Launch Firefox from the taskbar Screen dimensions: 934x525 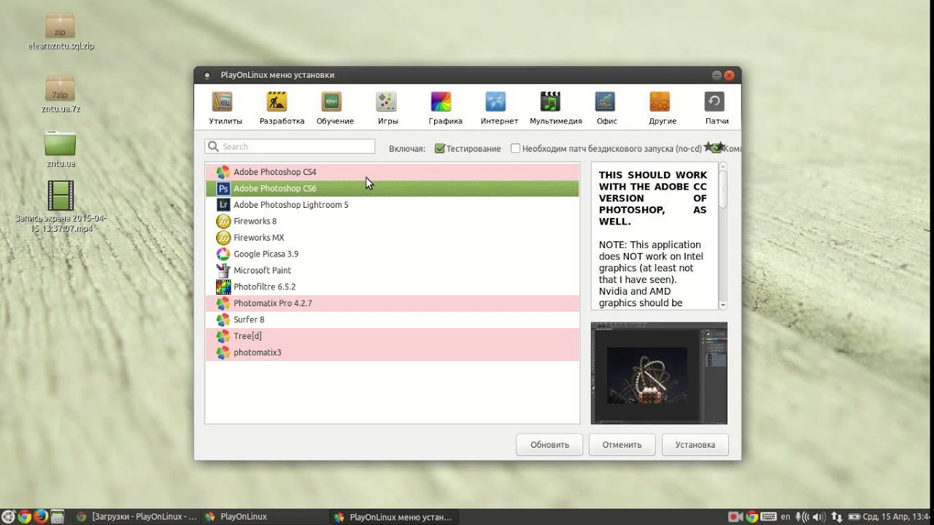(x=41, y=517)
